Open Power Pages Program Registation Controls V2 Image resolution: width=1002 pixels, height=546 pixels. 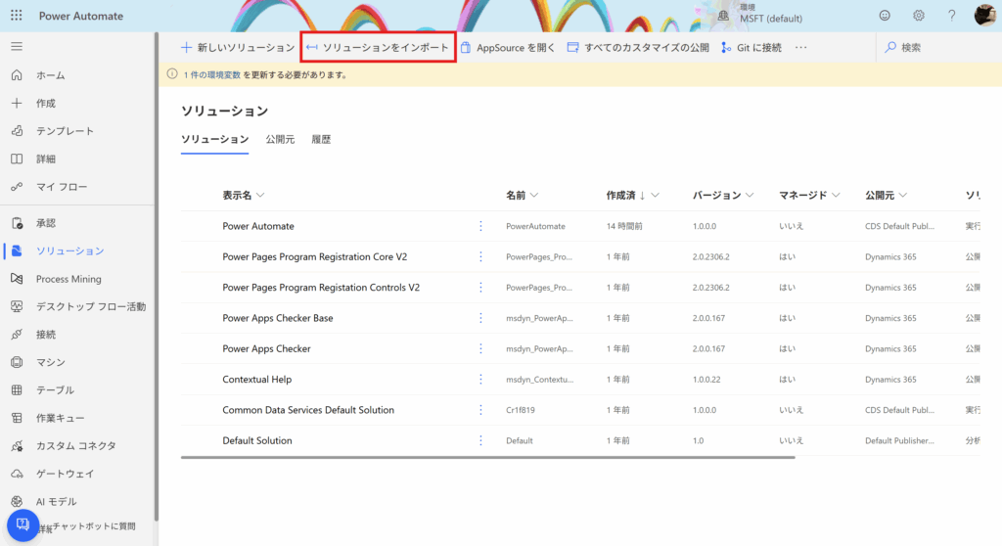321,288
